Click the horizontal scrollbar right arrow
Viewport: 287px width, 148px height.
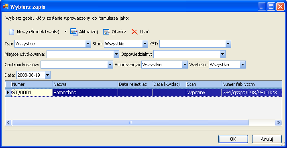click(x=279, y=122)
